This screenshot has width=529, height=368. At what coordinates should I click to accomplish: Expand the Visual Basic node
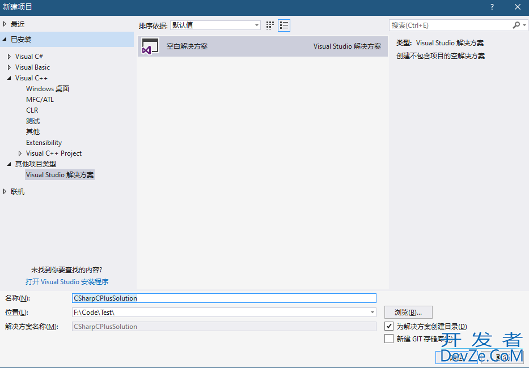pyautogui.click(x=9, y=67)
